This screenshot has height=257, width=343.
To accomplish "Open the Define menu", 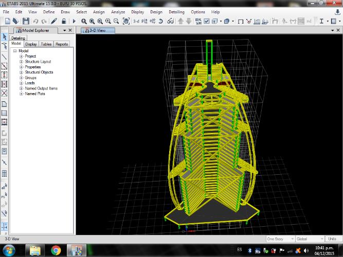I will click(x=49, y=12).
